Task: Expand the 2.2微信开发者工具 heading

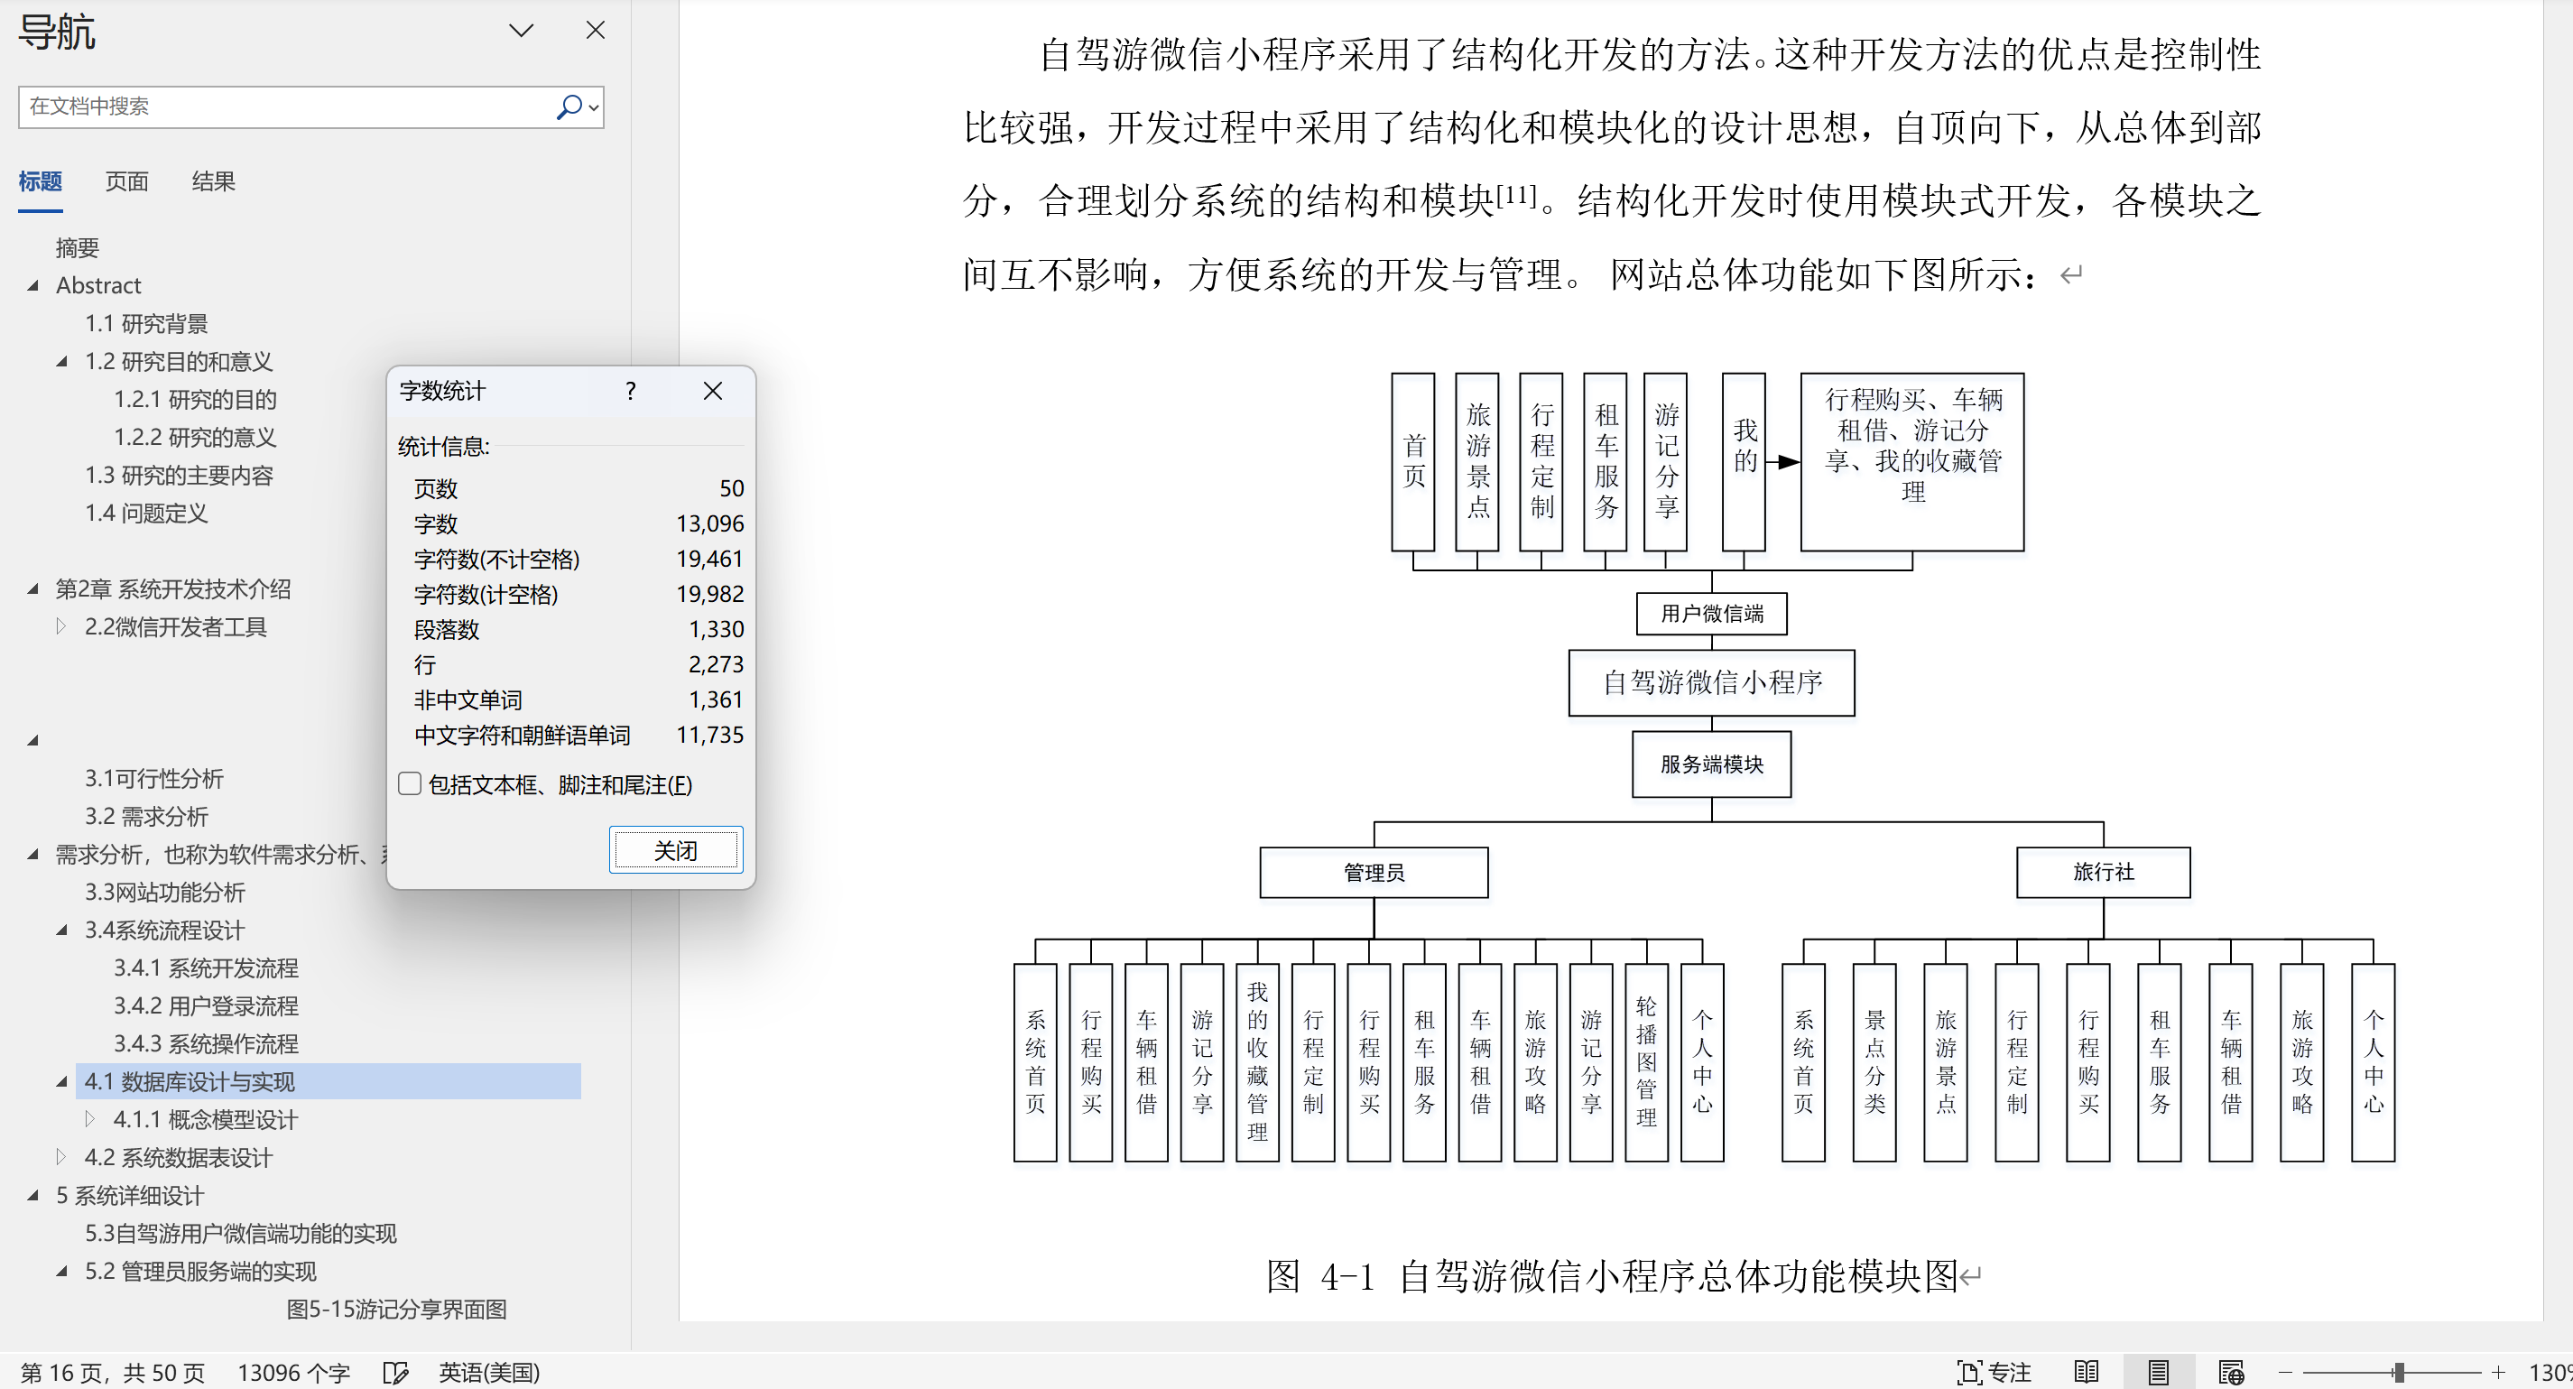Action: (61, 626)
